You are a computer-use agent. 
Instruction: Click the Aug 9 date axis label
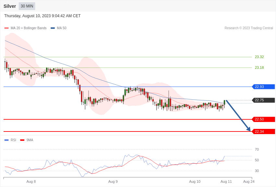point(113,181)
